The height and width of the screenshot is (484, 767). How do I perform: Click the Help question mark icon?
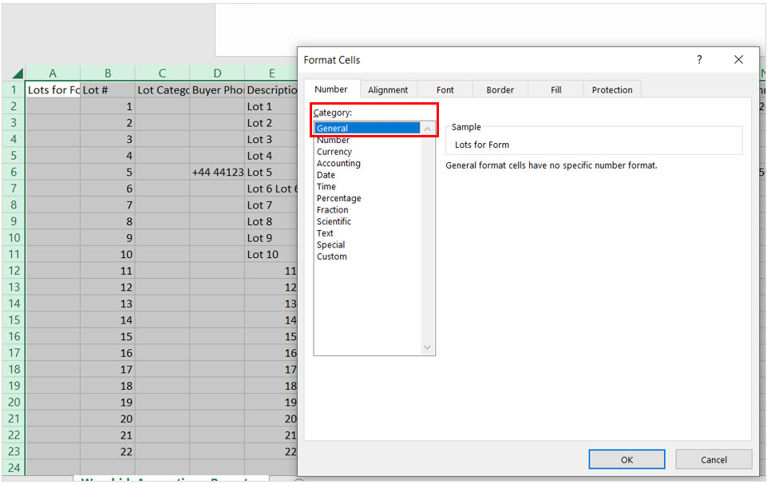(699, 60)
